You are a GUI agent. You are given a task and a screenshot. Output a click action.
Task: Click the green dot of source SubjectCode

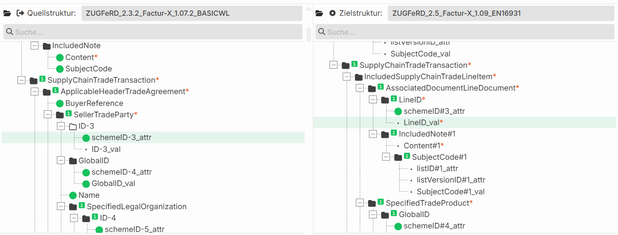(x=60, y=69)
